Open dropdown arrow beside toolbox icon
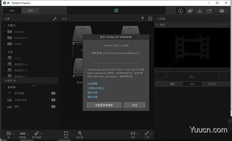The width and height of the screenshot is (232, 141). (x=226, y=11)
